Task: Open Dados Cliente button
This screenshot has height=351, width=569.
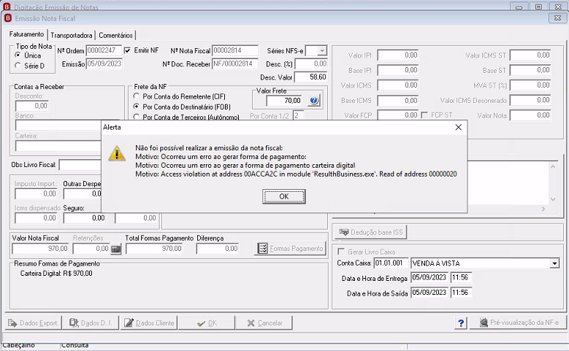Action: 149,323
